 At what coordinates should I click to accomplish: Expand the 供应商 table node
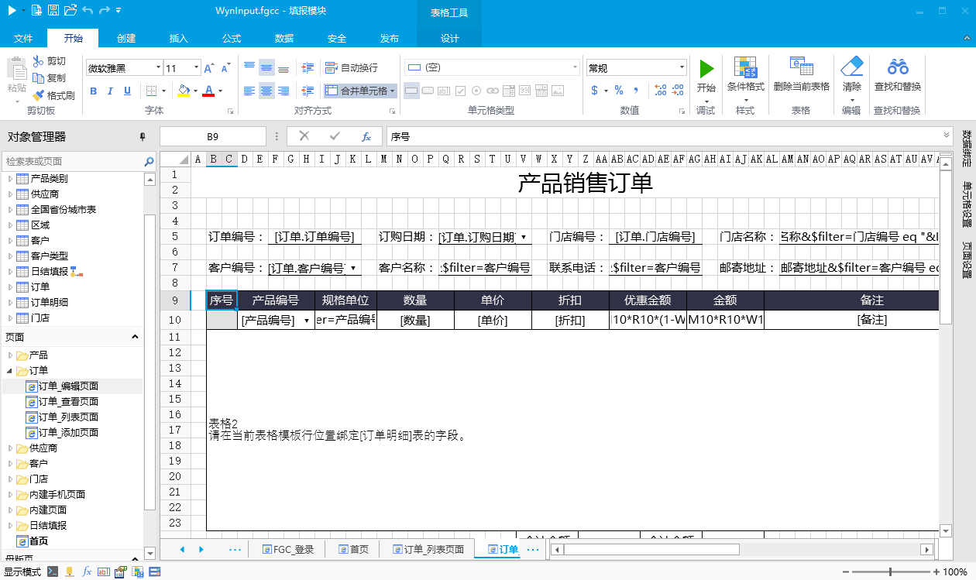11,194
